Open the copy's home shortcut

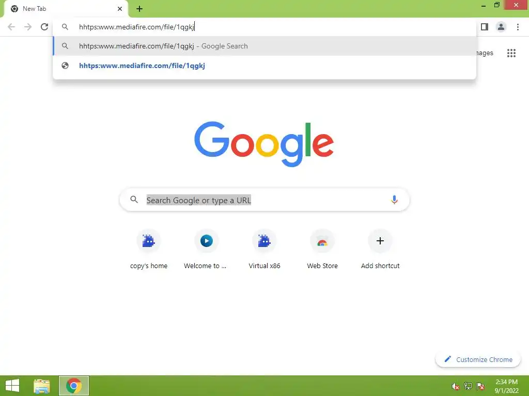(148, 250)
